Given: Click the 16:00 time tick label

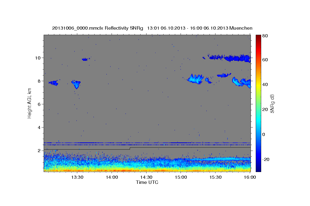Looking at the screenshot, I should tap(250, 177).
